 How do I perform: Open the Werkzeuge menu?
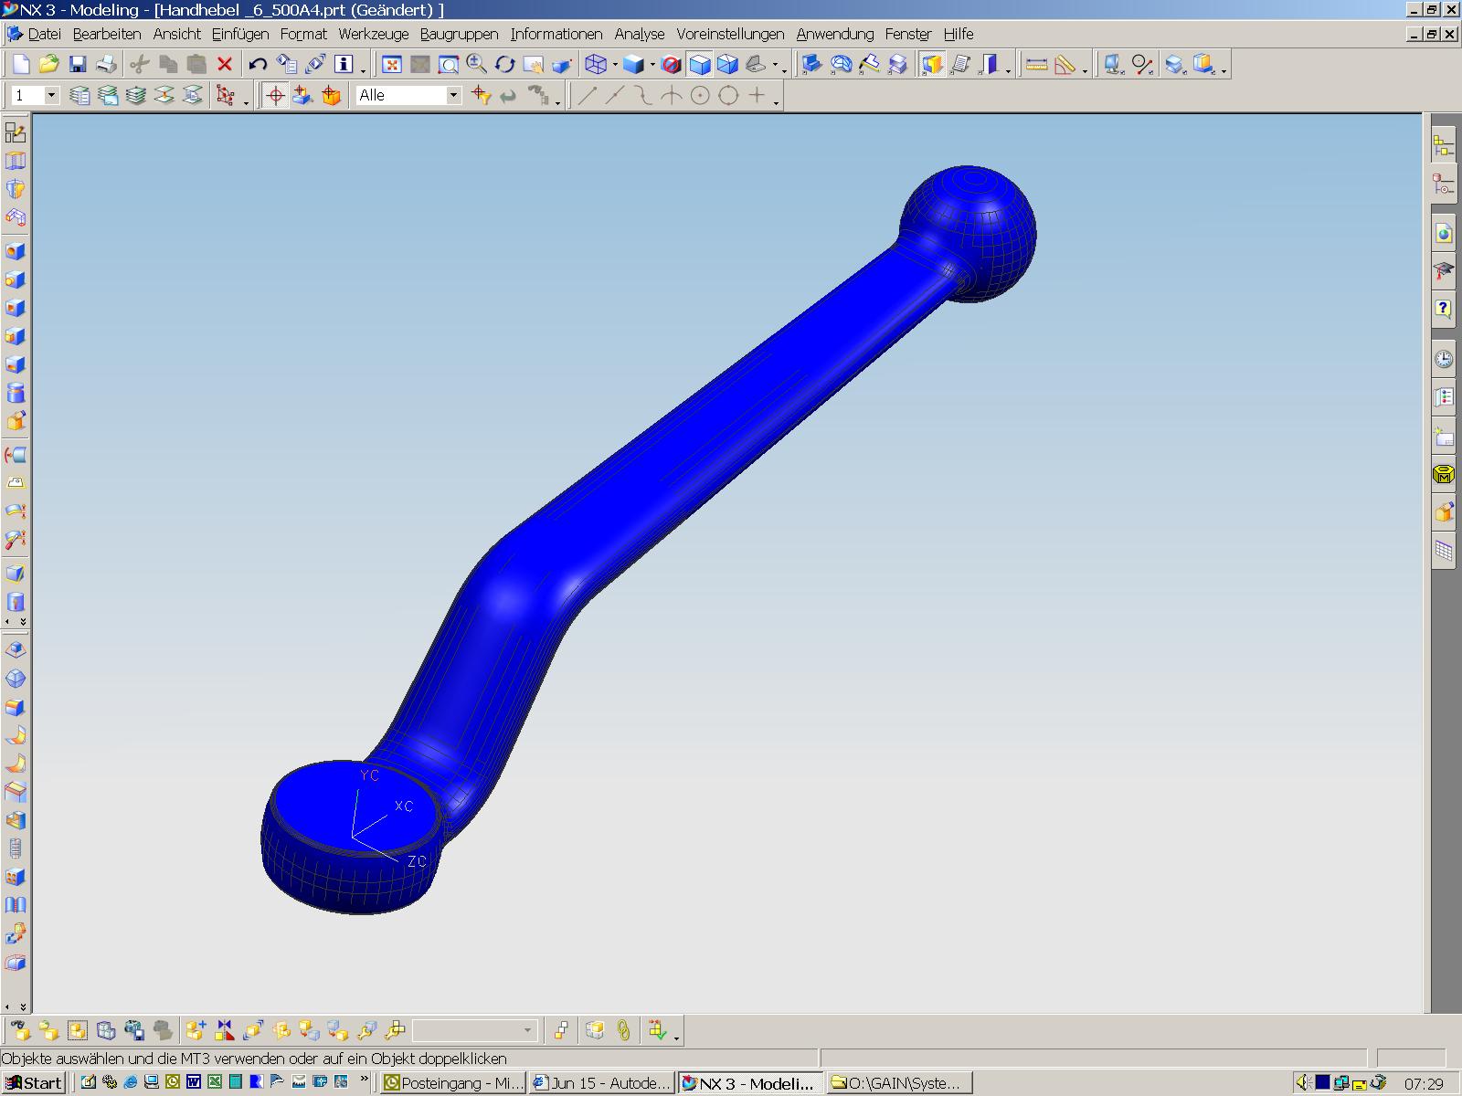point(374,34)
